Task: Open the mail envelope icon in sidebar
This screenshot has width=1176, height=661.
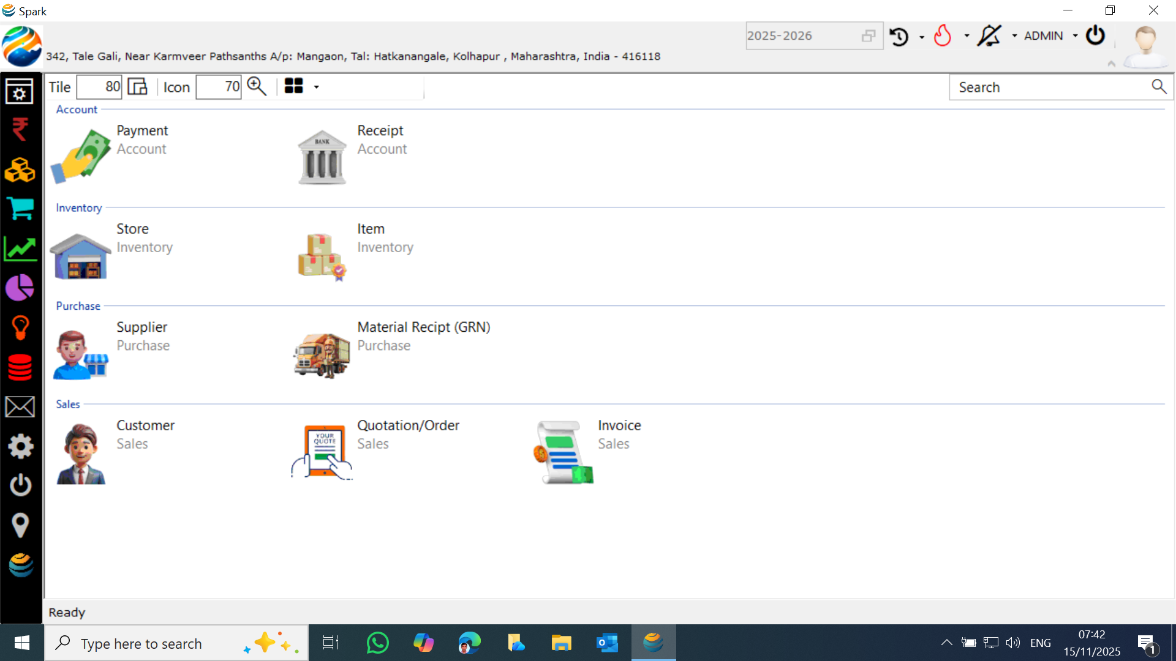Action: [21, 406]
